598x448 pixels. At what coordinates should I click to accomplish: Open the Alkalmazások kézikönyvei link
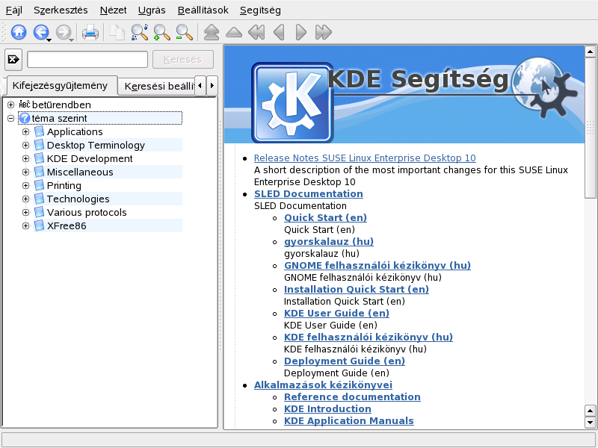point(324,385)
